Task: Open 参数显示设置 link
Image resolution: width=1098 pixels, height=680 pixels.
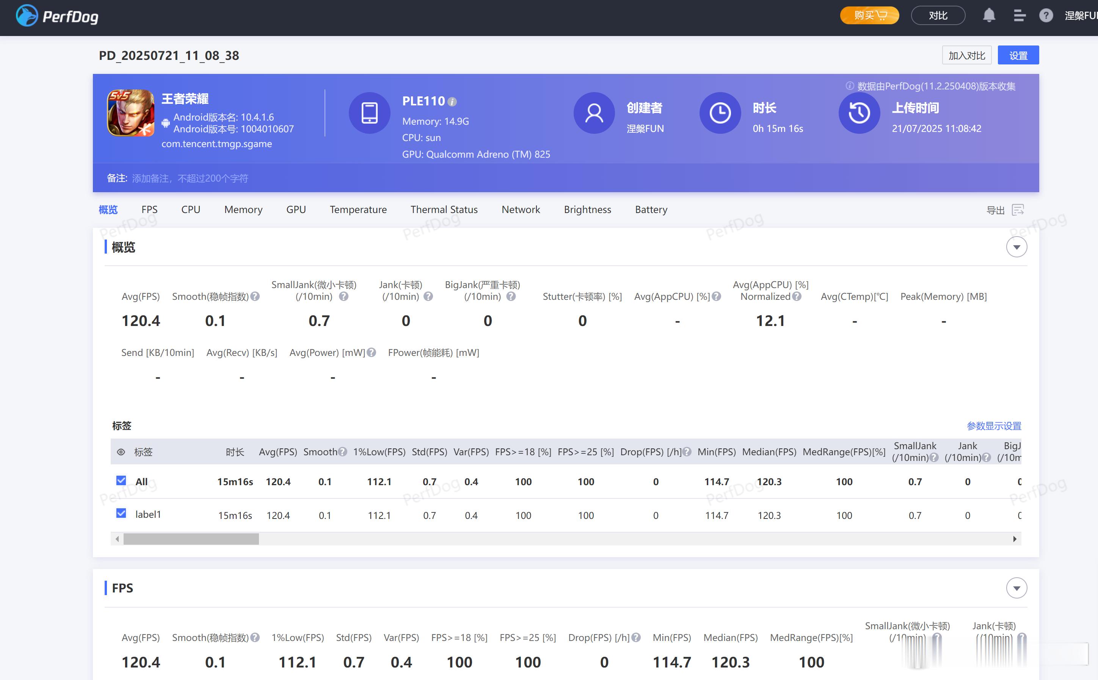Action: (x=994, y=426)
